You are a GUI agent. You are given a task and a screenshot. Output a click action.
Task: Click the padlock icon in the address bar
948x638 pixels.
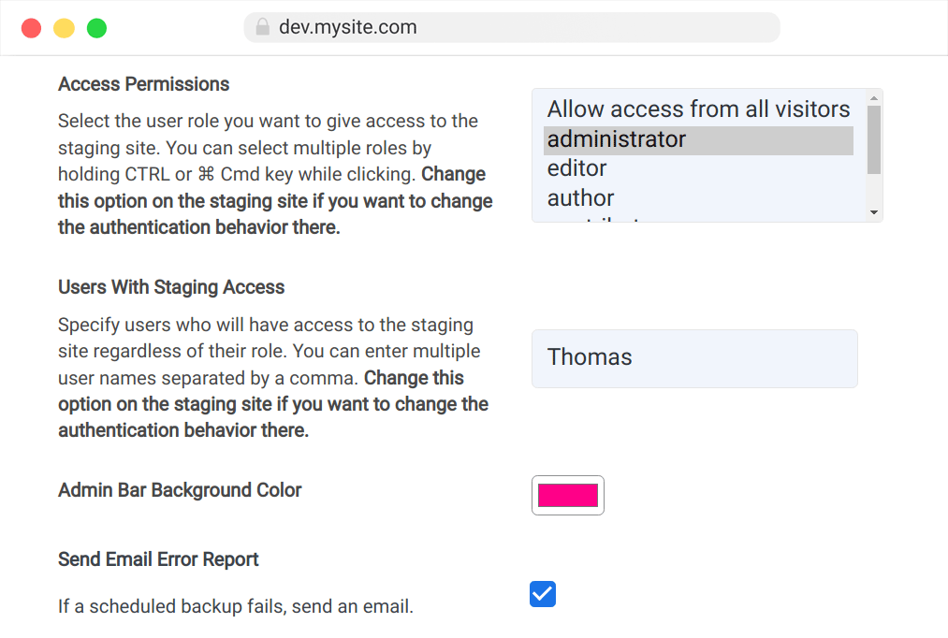[262, 27]
